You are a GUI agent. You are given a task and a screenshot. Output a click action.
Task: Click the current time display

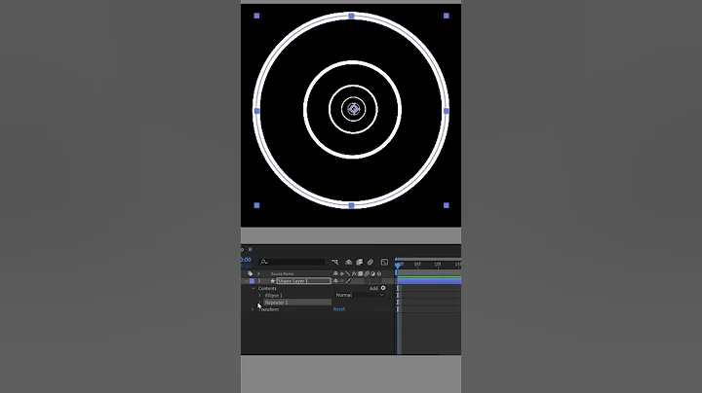[246, 260]
